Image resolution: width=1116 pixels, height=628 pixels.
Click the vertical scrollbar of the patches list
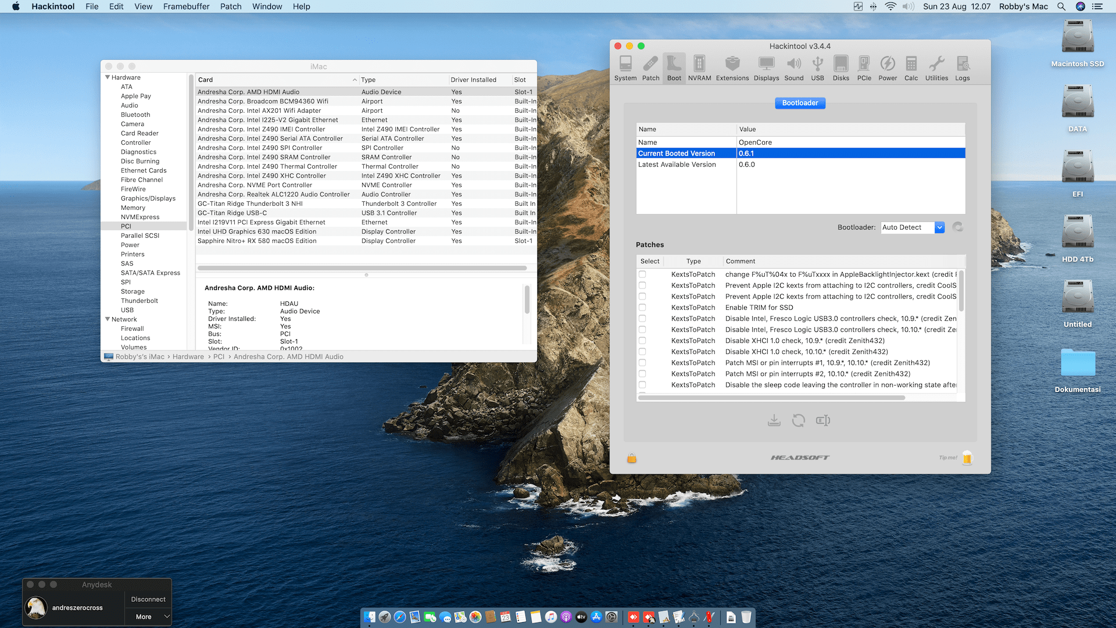[x=961, y=291]
